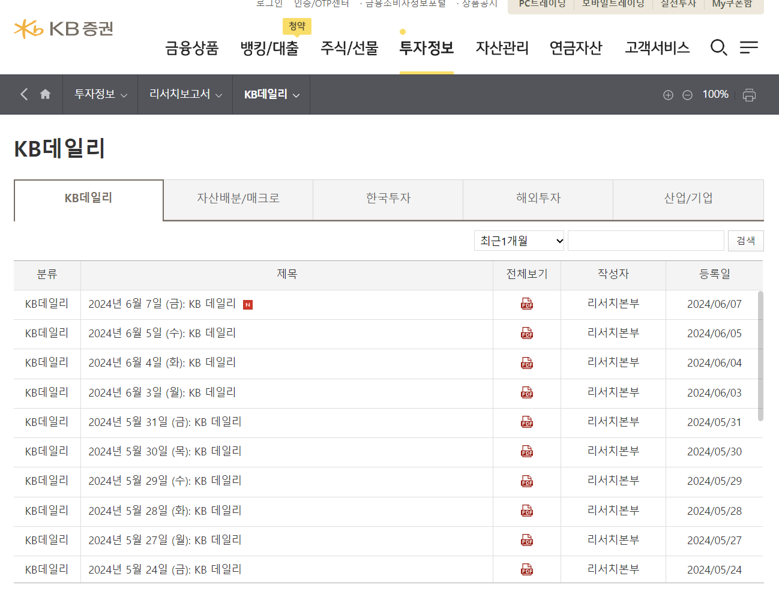
Task: Open 2024년 6월 3일 (월) KB 데일리
Action: click(162, 392)
